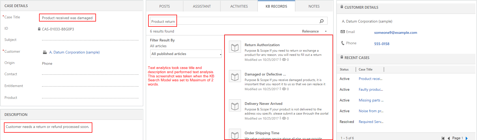The width and height of the screenshot is (477, 140).
Task: Select the Notes tab
Action: pyautogui.click(x=314, y=6)
